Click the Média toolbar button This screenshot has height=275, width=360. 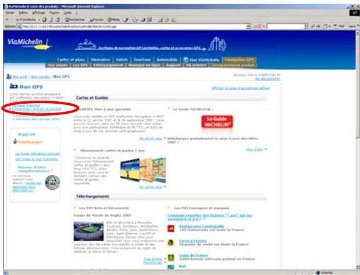pos(114,20)
